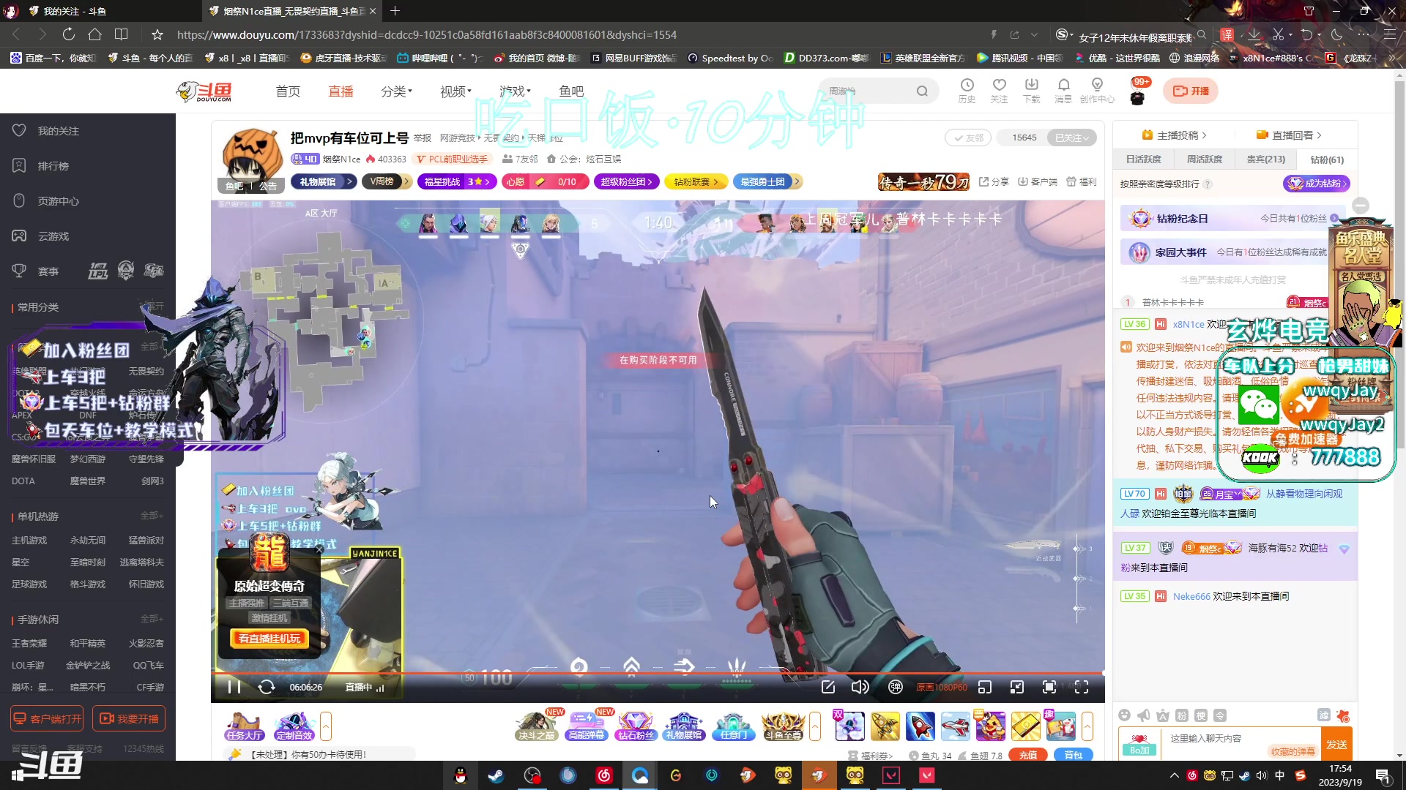Viewport: 1406px width, 790px height.
Task: Open 主播投稿 link
Action: [1175, 135]
